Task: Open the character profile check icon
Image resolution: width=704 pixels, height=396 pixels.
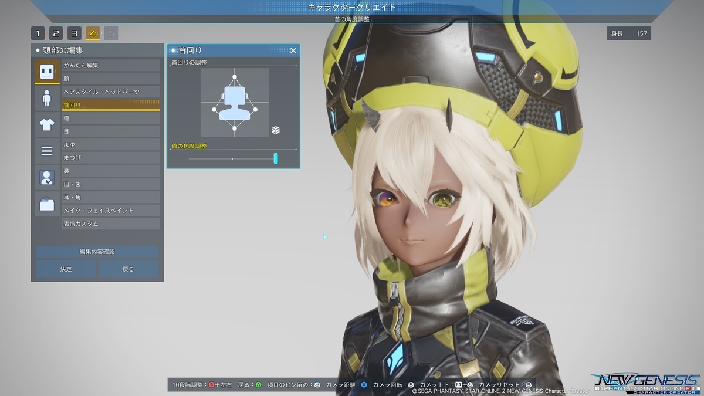Action: [x=47, y=177]
